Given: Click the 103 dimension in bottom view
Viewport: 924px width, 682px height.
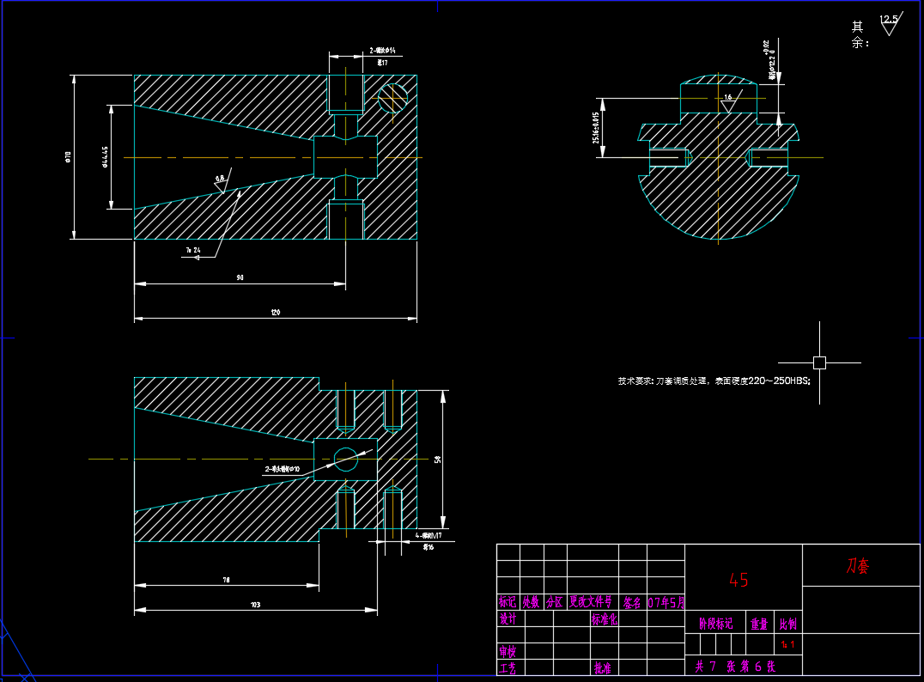Looking at the screenshot, I should (x=255, y=606).
